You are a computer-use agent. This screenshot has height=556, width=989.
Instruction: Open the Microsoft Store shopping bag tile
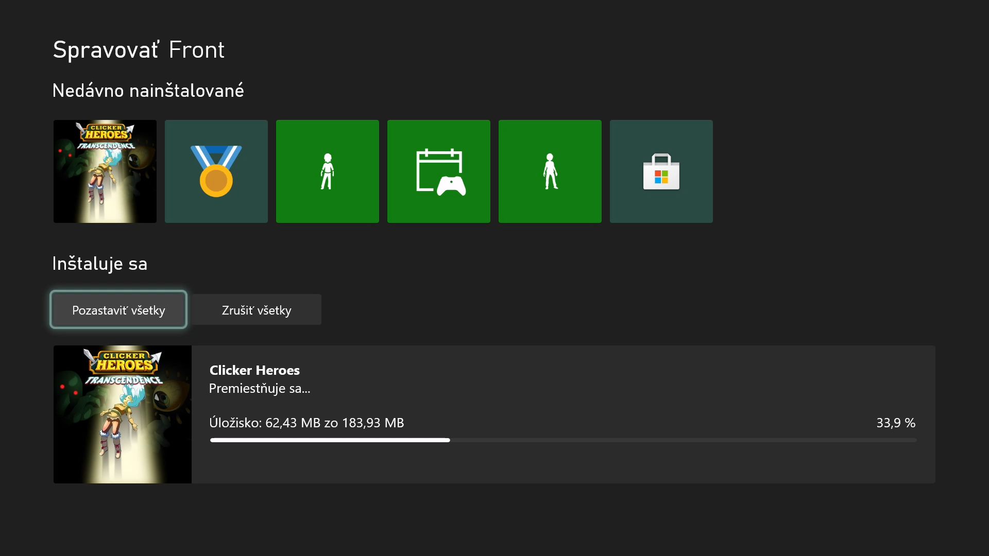pos(661,171)
